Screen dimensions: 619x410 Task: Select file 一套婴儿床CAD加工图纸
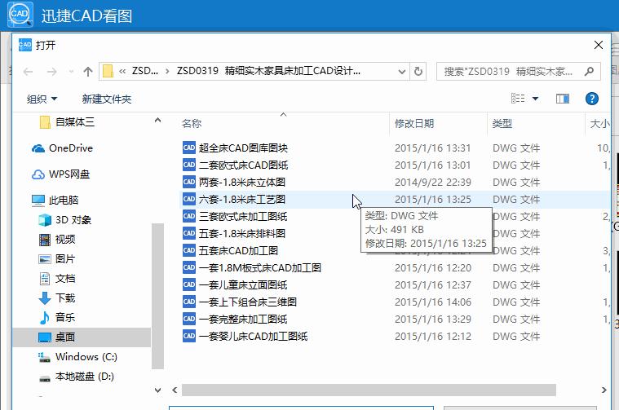pos(253,336)
